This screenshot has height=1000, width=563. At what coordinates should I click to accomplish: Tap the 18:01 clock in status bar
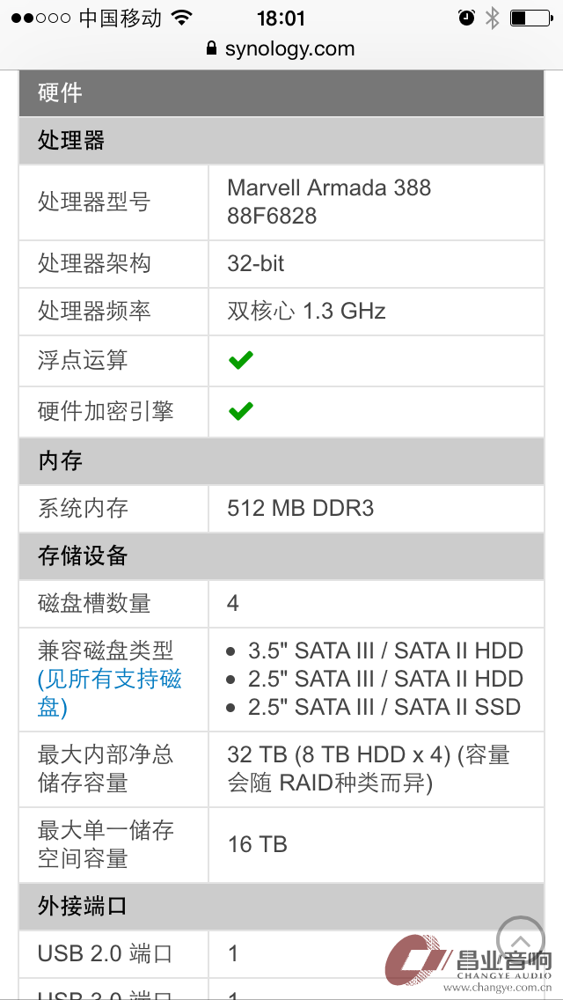[x=281, y=18]
